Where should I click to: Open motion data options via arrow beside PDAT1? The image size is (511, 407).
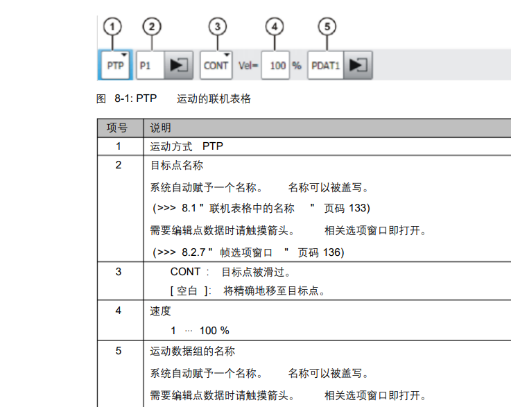click(x=358, y=65)
